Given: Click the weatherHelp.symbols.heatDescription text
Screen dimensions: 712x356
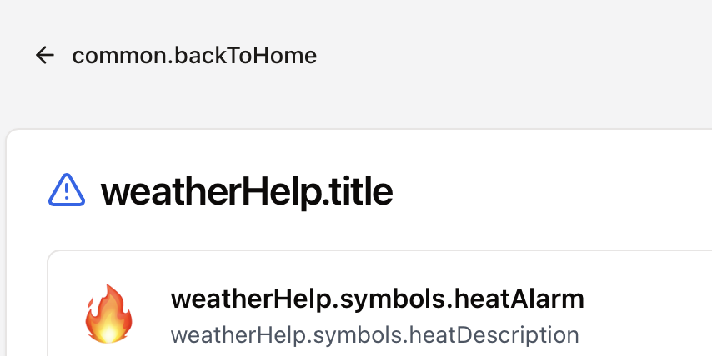Looking at the screenshot, I should 374,335.
